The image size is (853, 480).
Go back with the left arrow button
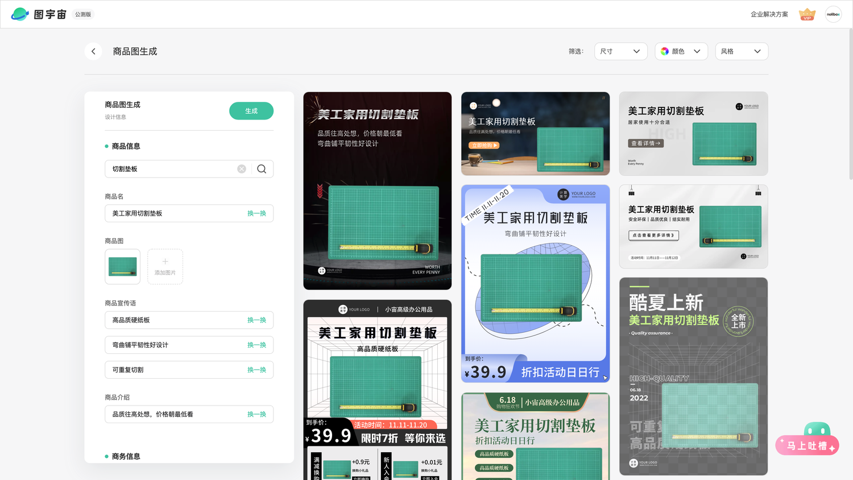93,51
